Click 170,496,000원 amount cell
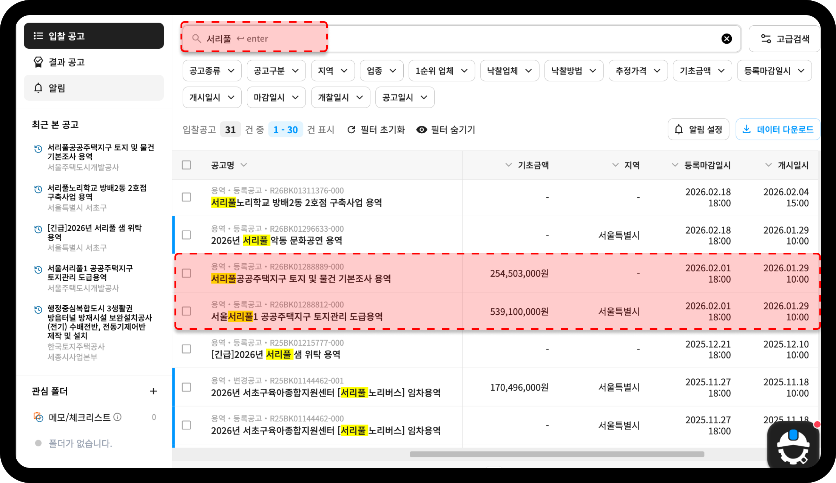836x483 pixels. pos(519,387)
